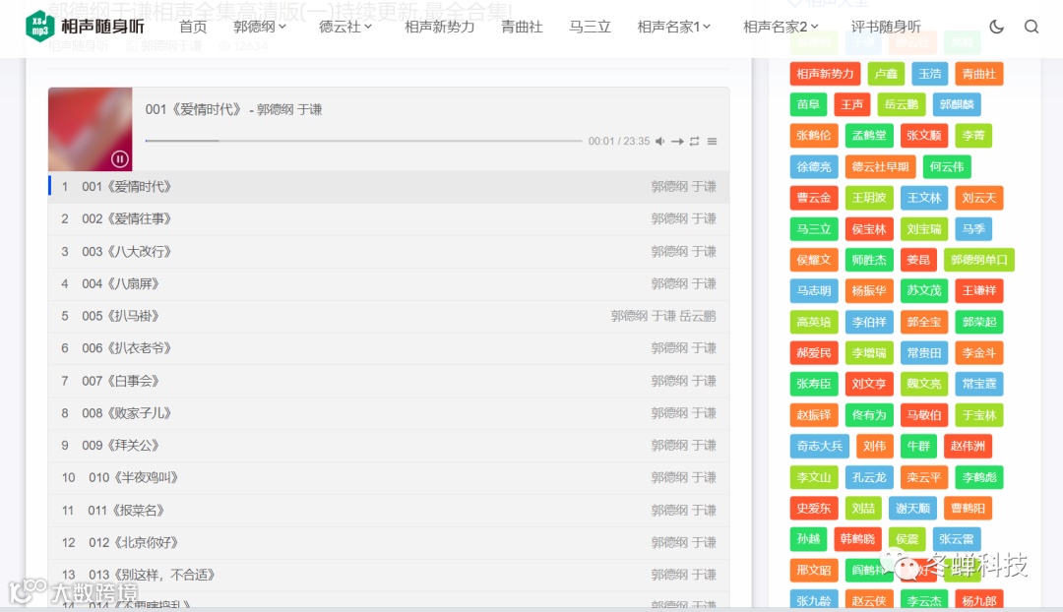The image size is (1063, 612).
Task: Play track 003《八大改行》
Action: 389,252
